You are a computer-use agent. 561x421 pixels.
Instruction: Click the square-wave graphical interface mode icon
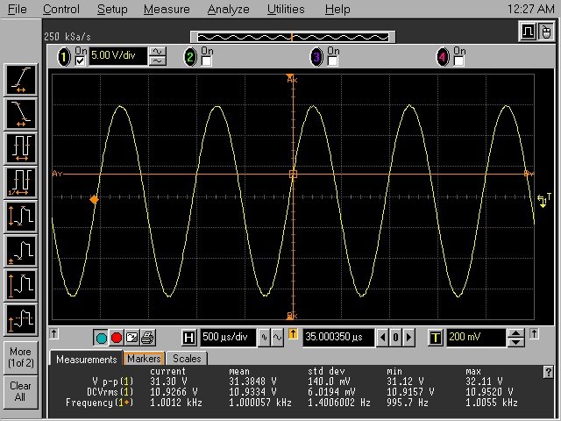(x=528, y=32)
